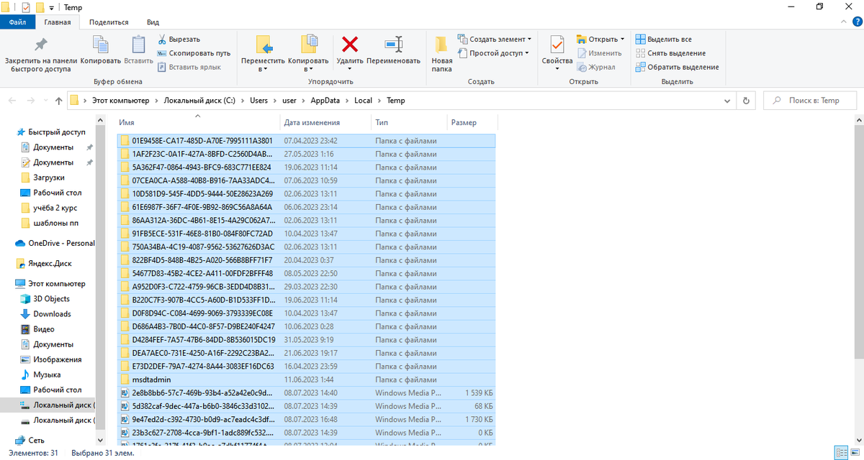Open Музыка in the navigation pane

click(40, 374)
